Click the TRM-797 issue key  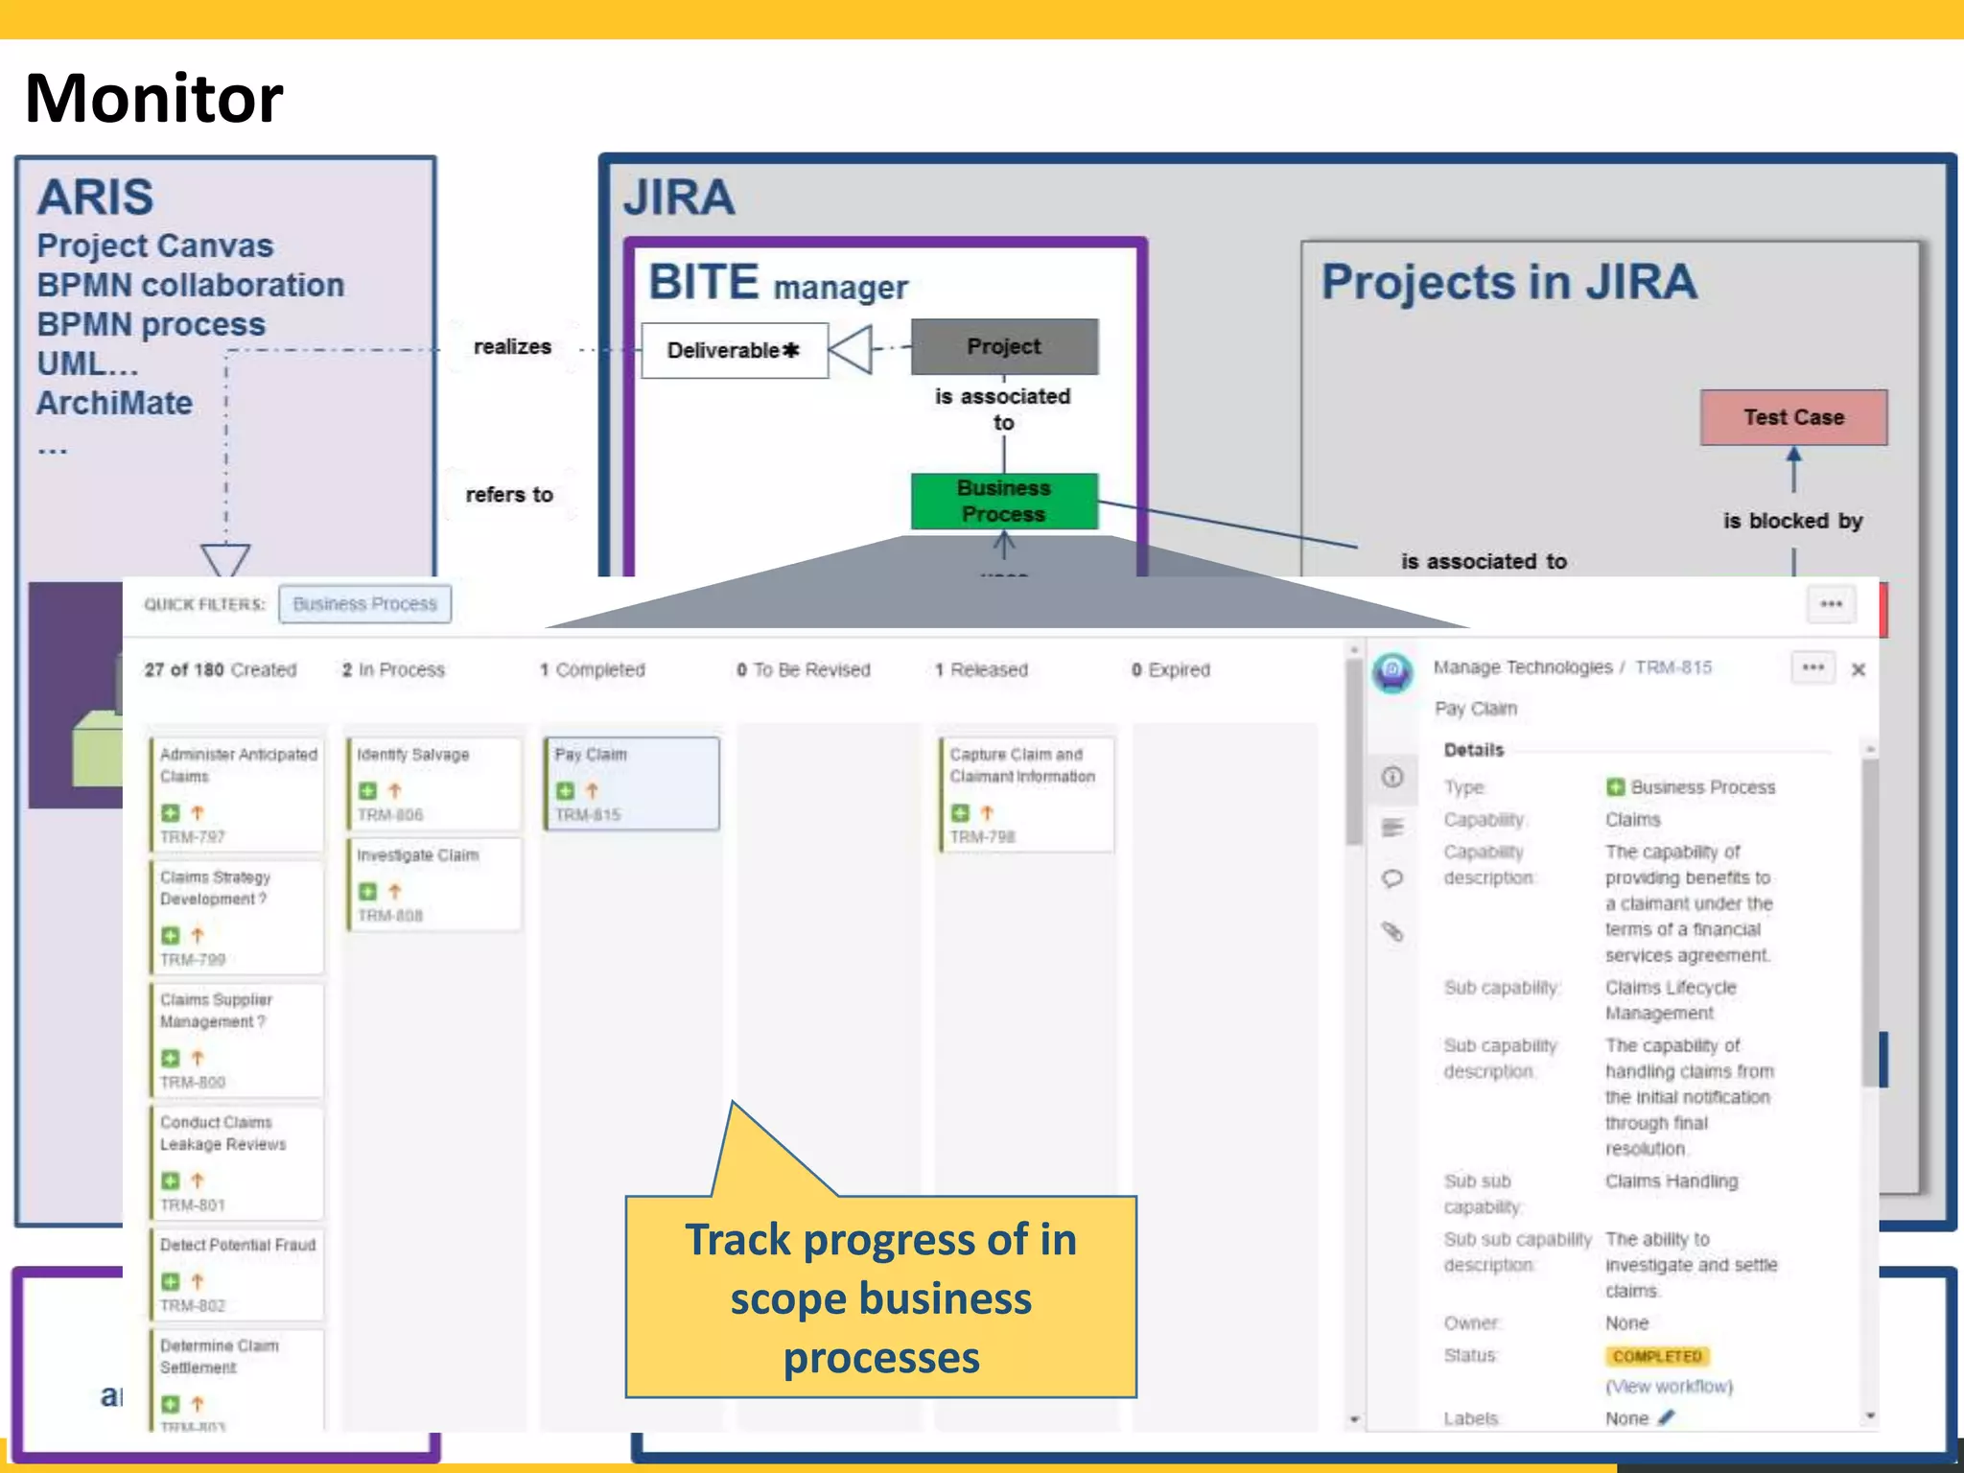193,837
